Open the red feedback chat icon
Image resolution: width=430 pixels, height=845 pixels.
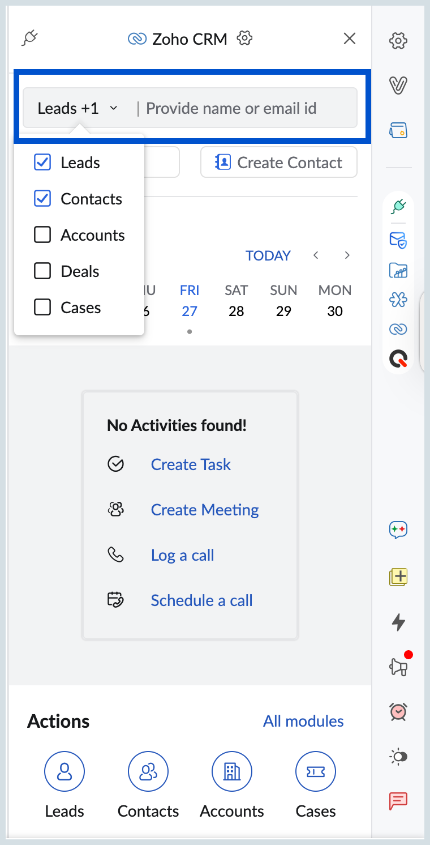(x=399, y=801)
